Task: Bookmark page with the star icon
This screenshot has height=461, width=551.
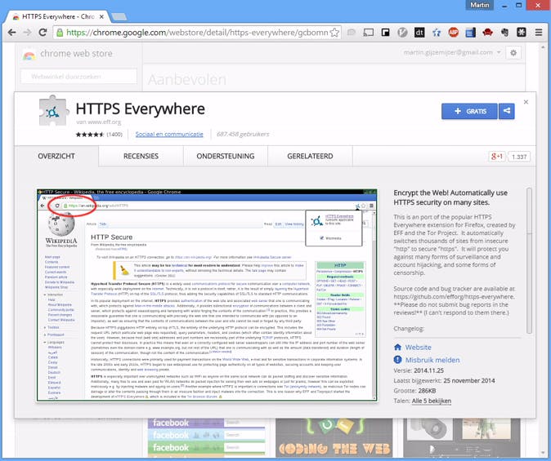Action: click(334, 33)
